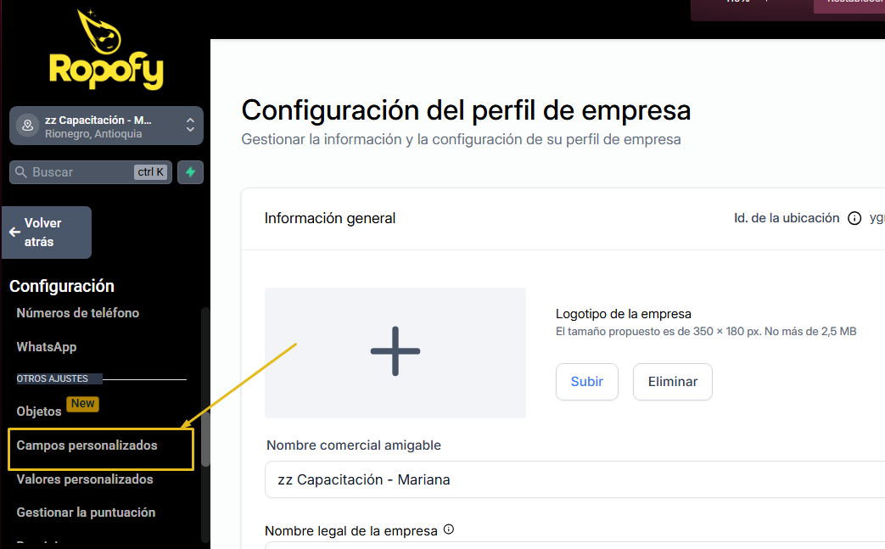Click the 'OTROS AJUSTES' section label

(53, 378)
